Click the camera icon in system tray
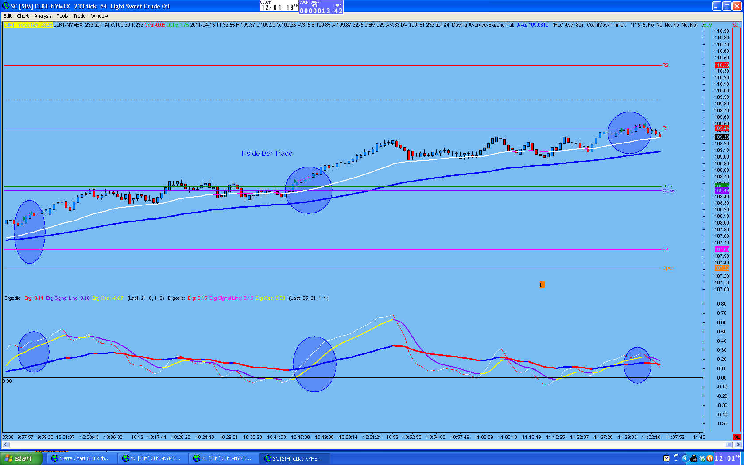 click(x=694, y=458)
